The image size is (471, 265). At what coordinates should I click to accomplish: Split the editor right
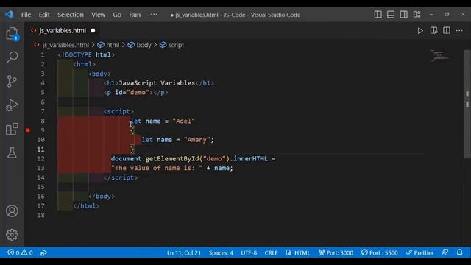point(447,31)
